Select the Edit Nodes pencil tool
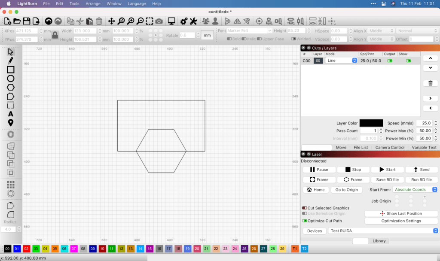This screenshot has height=261, width=440. click(11, 61)
